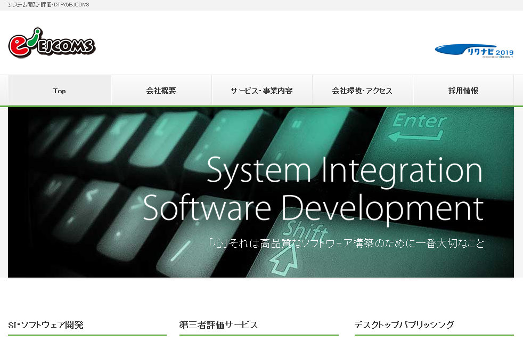523x341 pixels.
Task: Open the 第三者評価サービス section heading
Action: pyautogui.click(x=218, y=324)
